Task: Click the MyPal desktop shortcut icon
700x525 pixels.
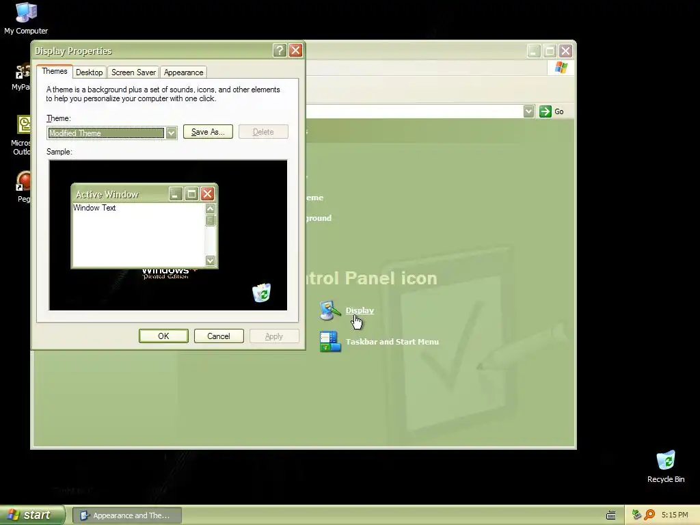Action: (x=23, y=72)
